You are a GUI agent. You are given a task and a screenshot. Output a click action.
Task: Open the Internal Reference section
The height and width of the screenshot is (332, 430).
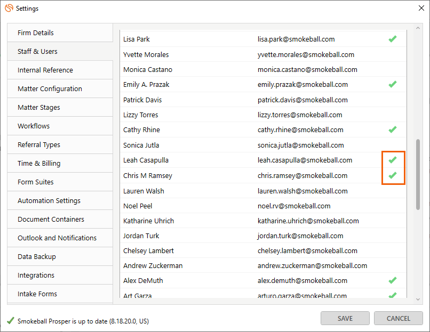(x=60, y=70)
